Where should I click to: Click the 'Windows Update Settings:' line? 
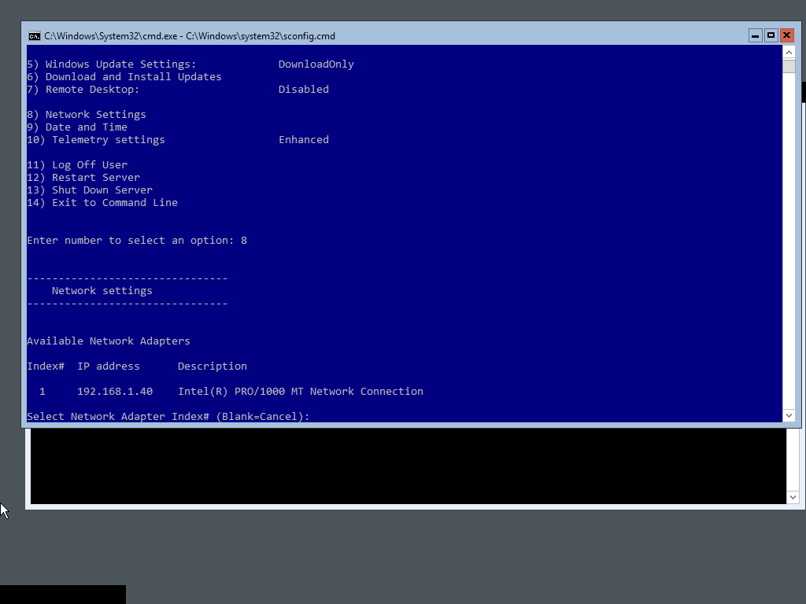point(112,64)
